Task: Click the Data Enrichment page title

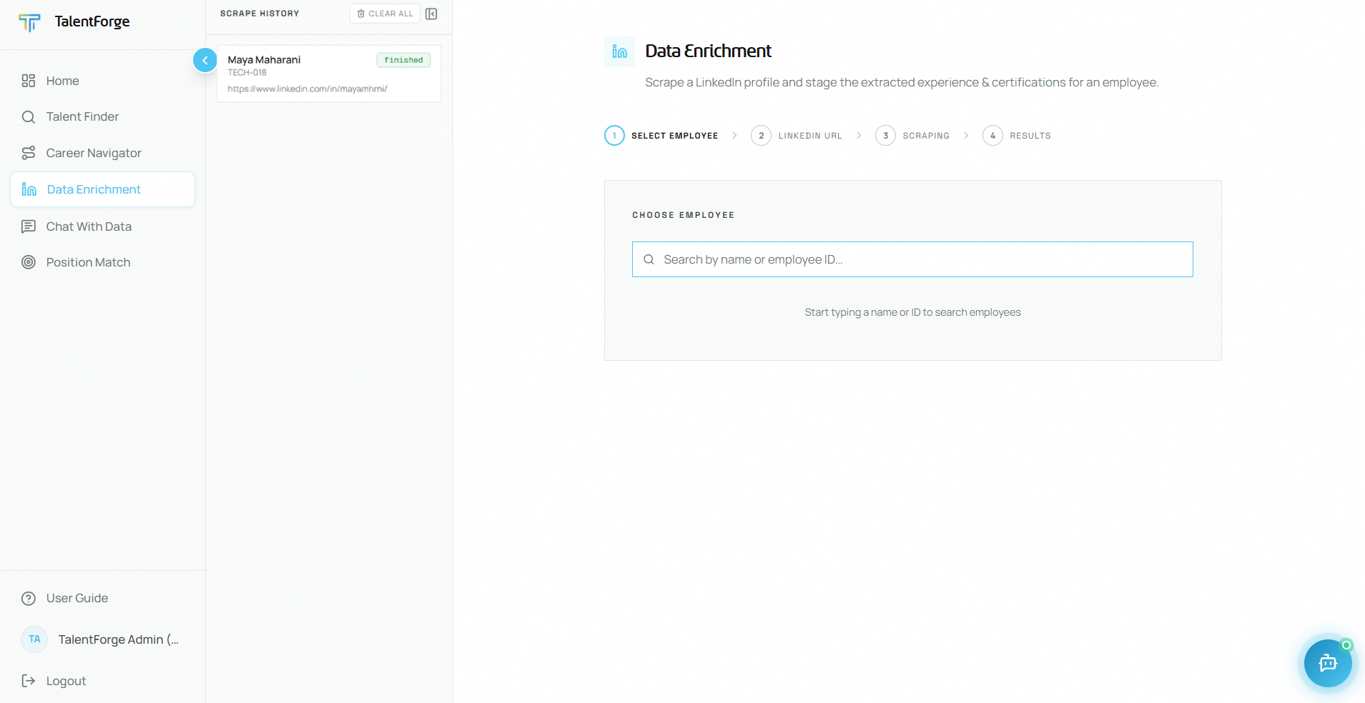Action: coord(708,51)
